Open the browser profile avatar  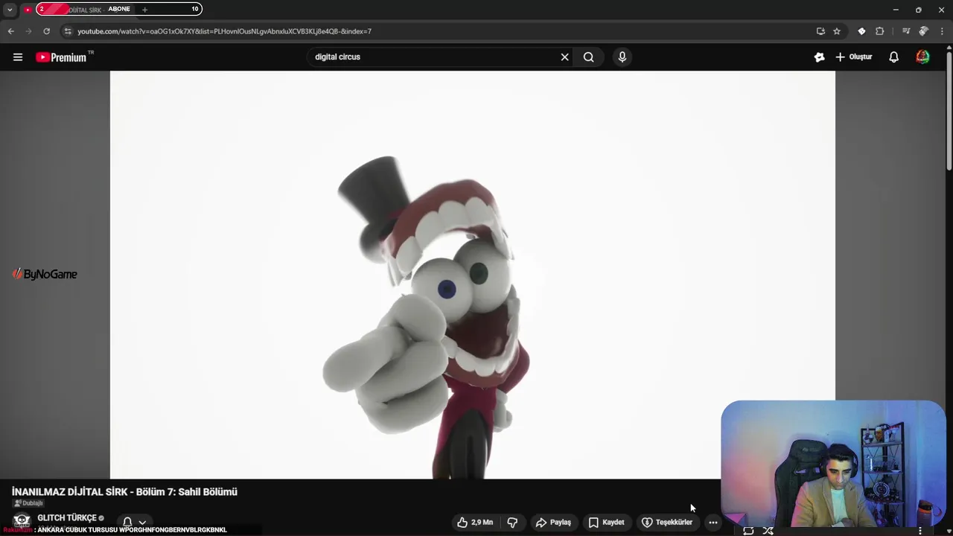[x=923, y=31]
